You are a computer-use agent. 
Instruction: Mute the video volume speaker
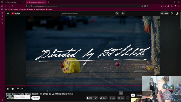pos(12,89)
